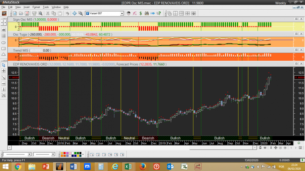Viewport: 305px width, 171px height.
Task: Select the blue crosshair tool
Action: [74, 13]
